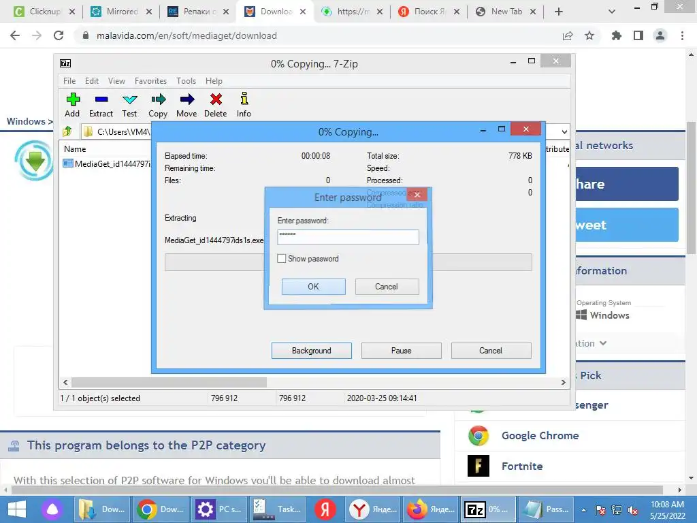Select the Move tool in 7-Zip
Screen dimensions: 697x523
coord(187,105)
